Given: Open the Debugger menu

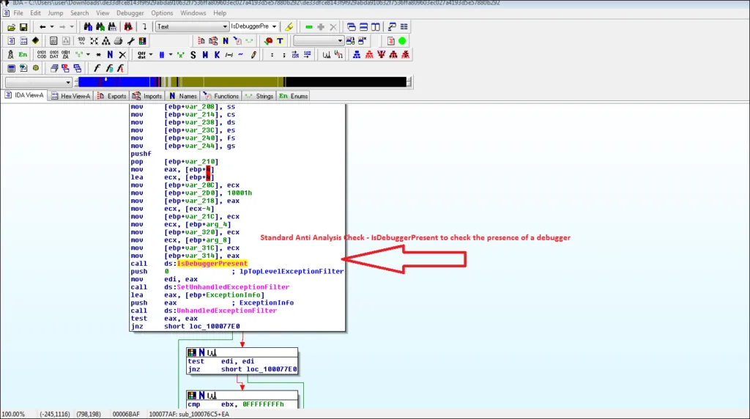Looking at the screenshot, I should point(130,13).
